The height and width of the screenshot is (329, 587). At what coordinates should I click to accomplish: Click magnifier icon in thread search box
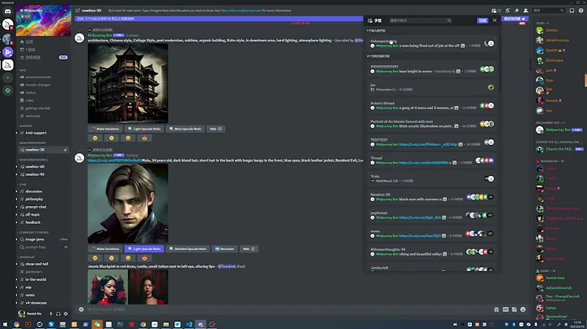coord(449,20)
